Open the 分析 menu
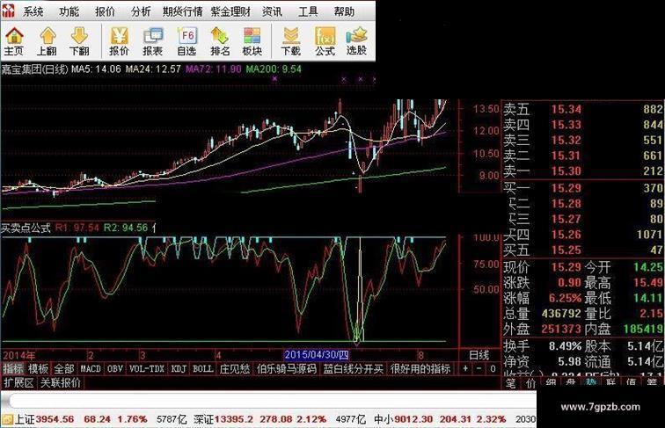 141,11
